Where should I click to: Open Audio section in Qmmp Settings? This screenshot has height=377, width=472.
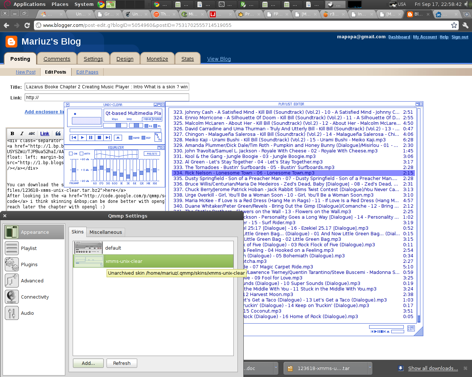[34, 313]
